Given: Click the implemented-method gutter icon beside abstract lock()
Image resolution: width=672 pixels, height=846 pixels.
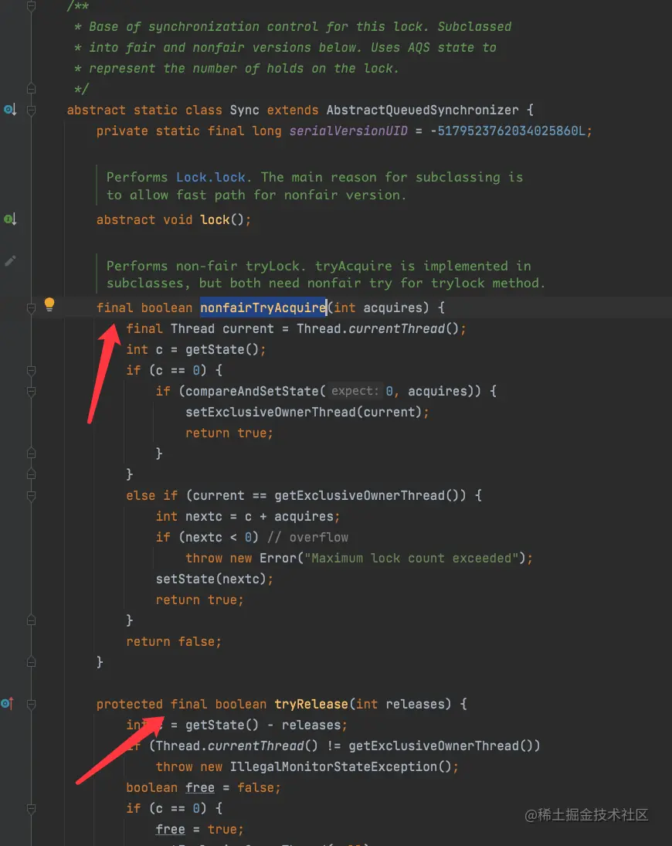Looking at the screenshot, I should pyautogui.click(x=10, y=219).
